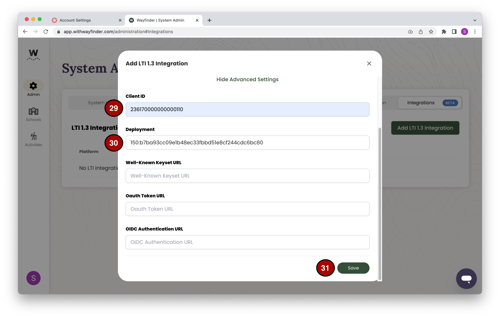Click the Add LTI 1.3 Integration dialog title
The height and width of the screenshot is (318, 500).
pos(157,63)
